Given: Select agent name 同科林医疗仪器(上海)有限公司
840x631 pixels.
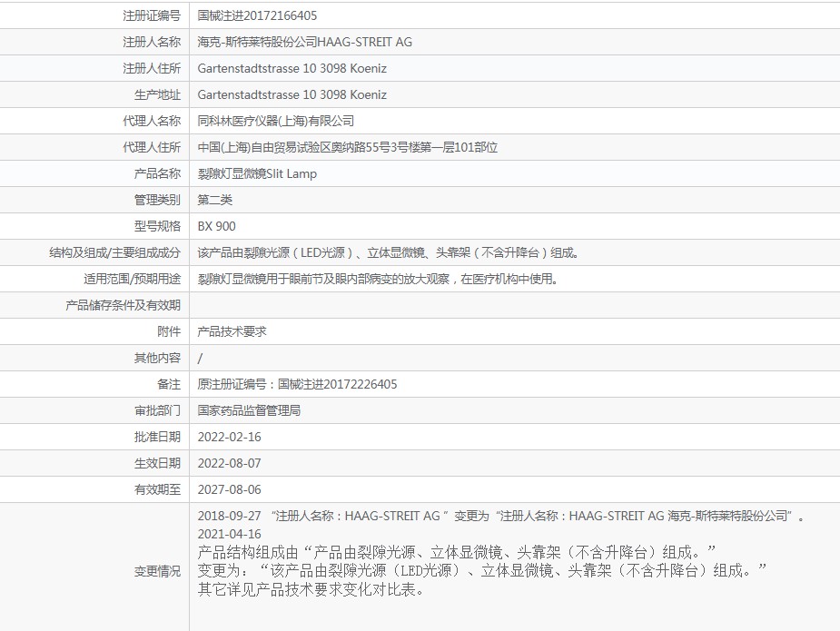Looking at the screenshot, I should (x=275, y=121).
